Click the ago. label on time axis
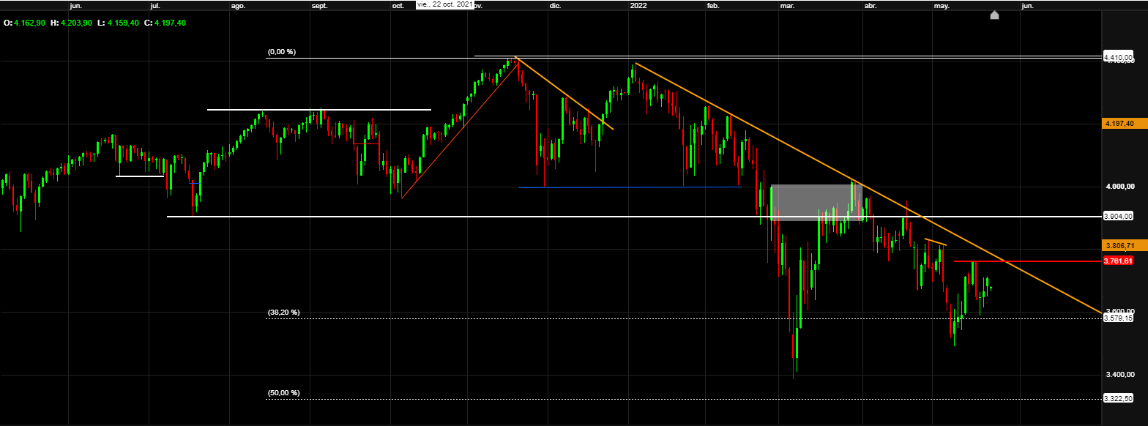 click(238, 5)
